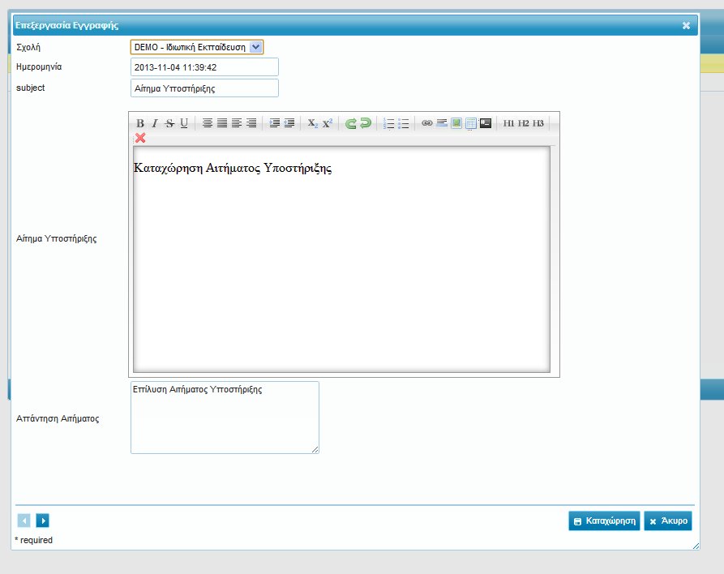Click the Άκυρο cancel button

point(668,521)
